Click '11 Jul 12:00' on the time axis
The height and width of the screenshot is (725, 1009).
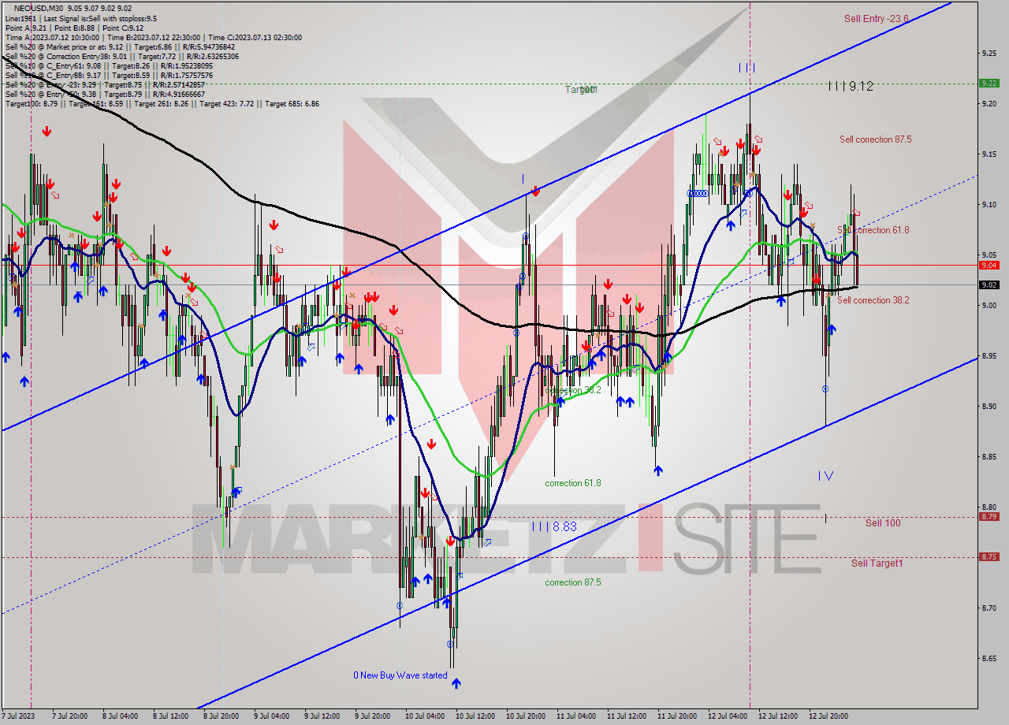pyautogui.click(x=627, y=716)
